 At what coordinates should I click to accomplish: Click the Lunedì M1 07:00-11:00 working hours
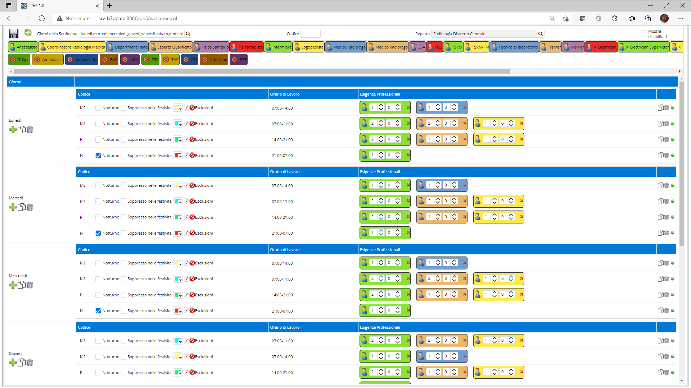coord(282,124)
